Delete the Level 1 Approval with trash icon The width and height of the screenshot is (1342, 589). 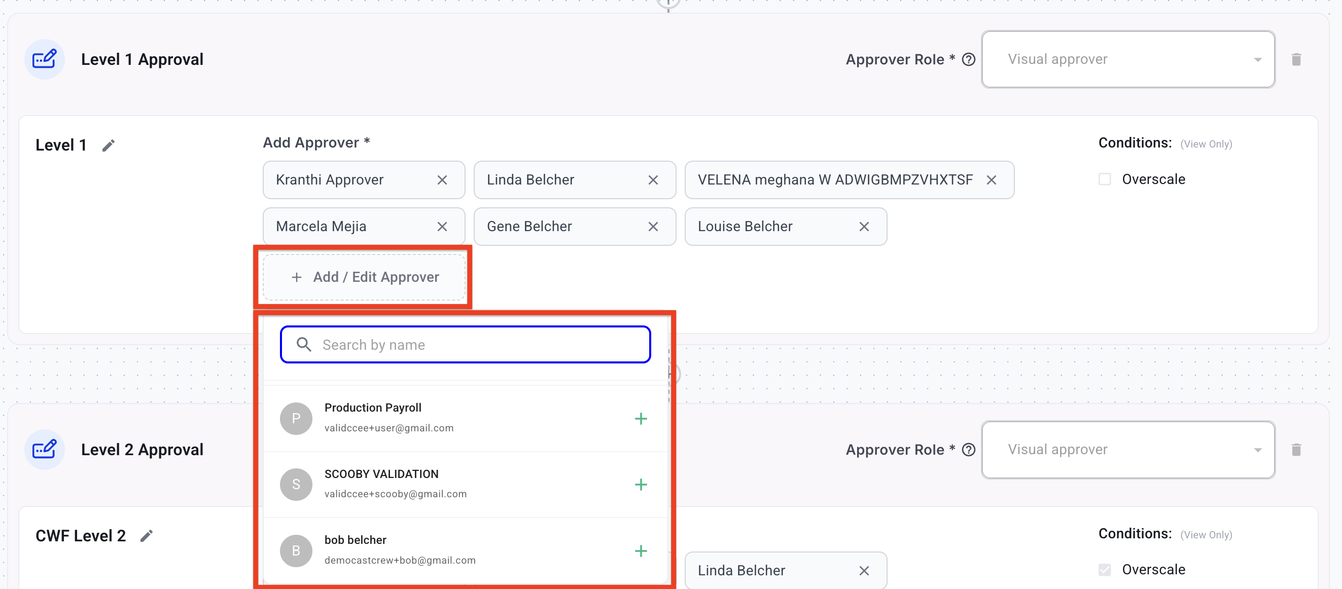coord(1296,59)
